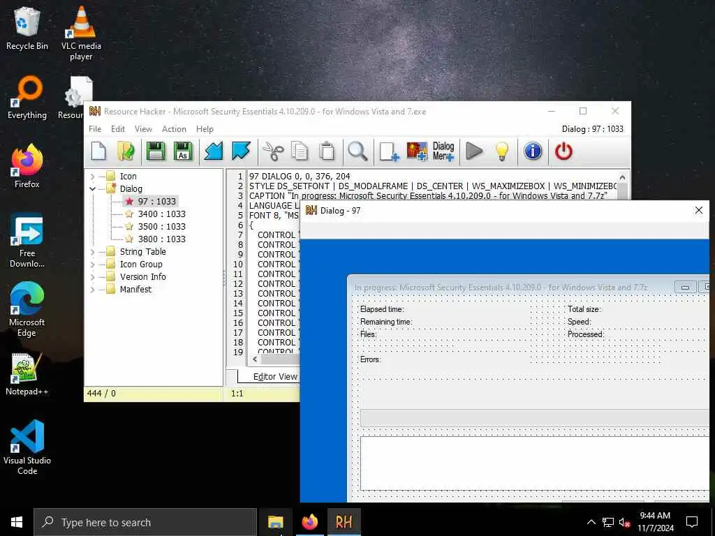Click the blue info icon
The height and width of the screenshot is (536, 715).
tap(533, 151)
